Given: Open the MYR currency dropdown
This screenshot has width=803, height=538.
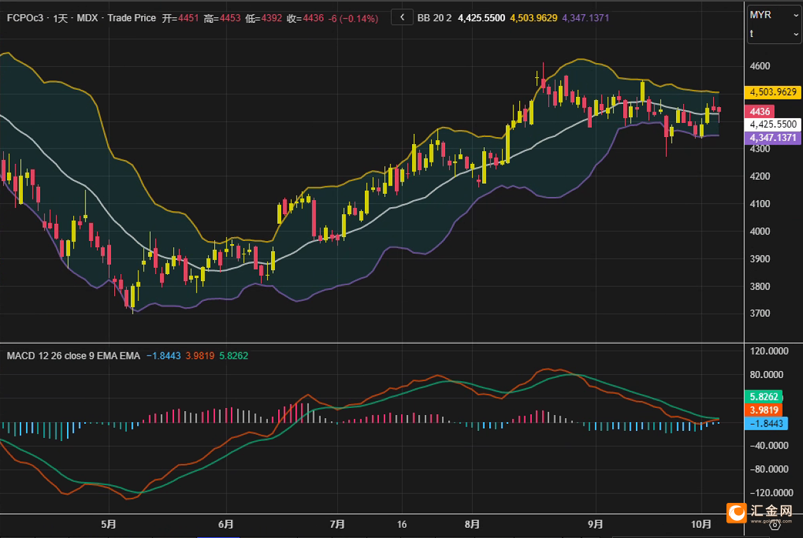Looking at the screenshot, I should (x=774, y=15).
